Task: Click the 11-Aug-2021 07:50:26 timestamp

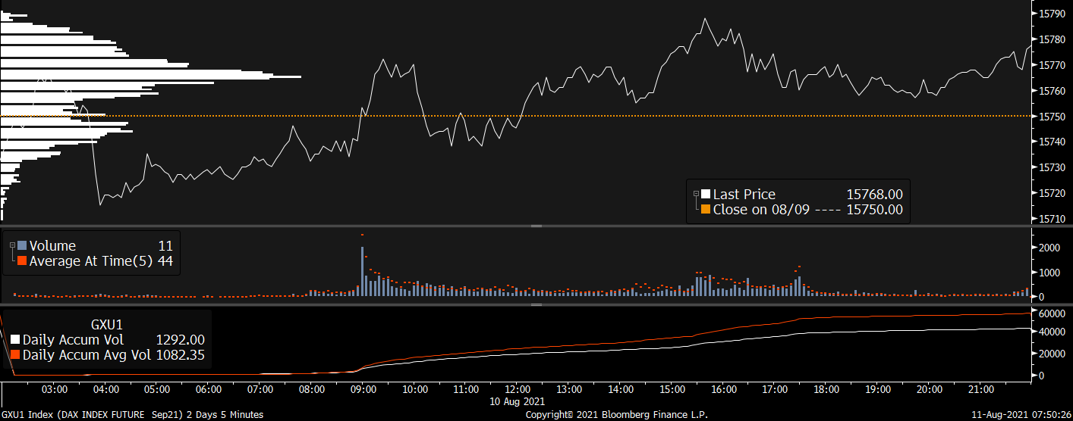Action: [x=1021, y=415]
